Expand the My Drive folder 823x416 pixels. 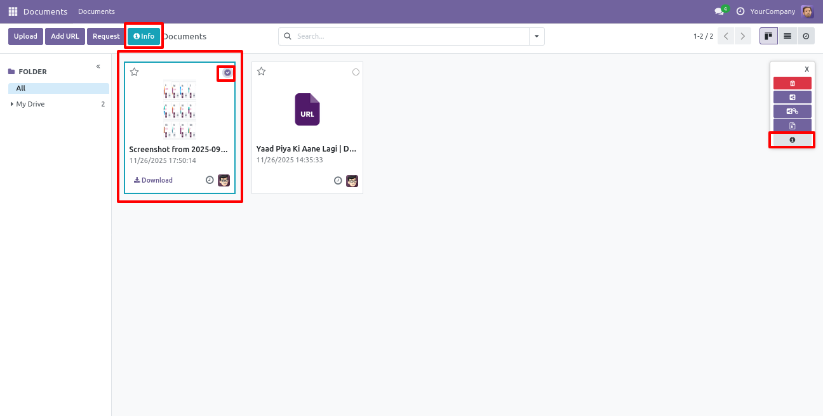[x=12, y=104]
